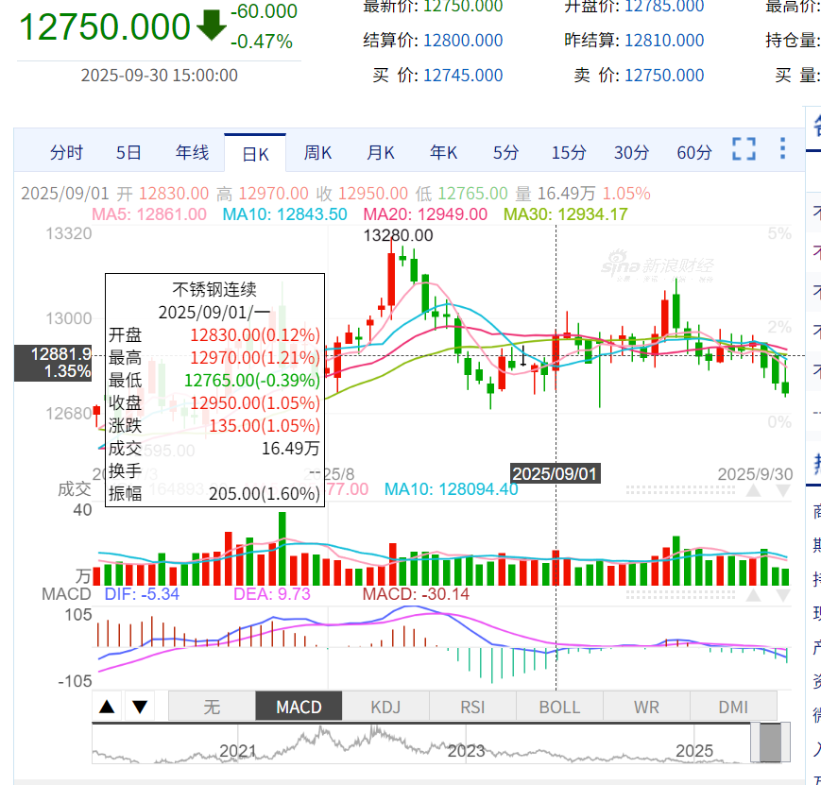Click 振幅 205.00(1.60%) in tooltip

[x=214, y=494]
